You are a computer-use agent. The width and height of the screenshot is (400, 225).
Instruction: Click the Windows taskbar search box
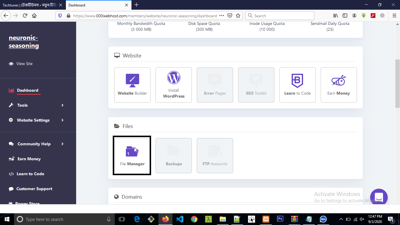[x=64, y=219]
